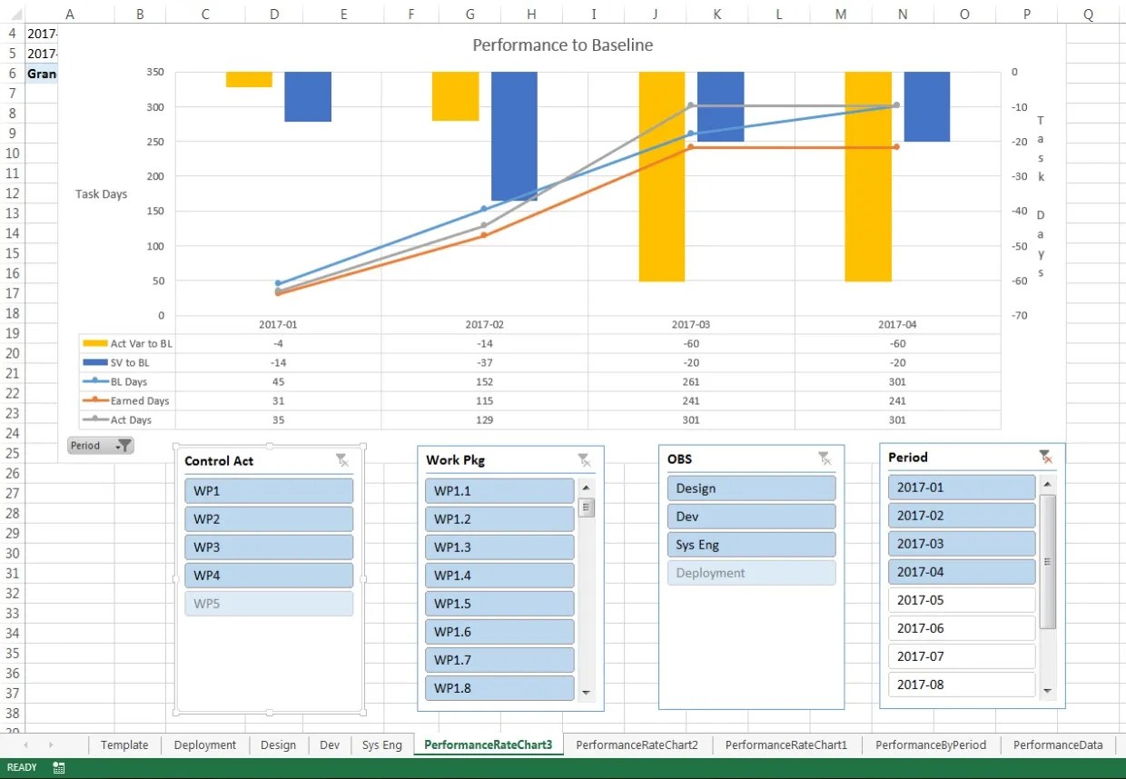Toggle Deployment in the OBS slicer
The image size is (1126, 779).
pyautogui.click(x=751, y=572)
